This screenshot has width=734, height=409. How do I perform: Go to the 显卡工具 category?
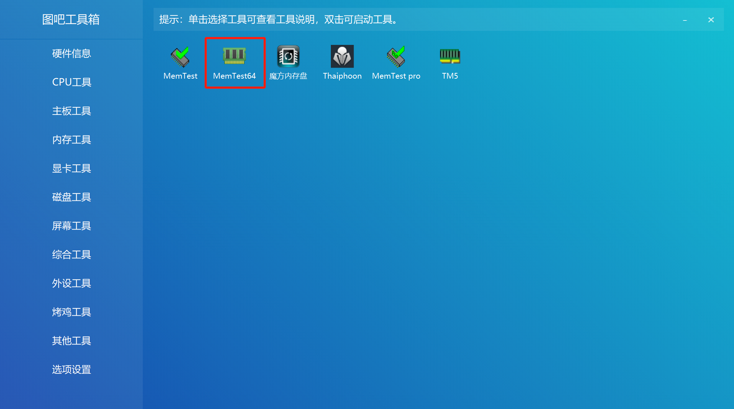tap(71, 168)
